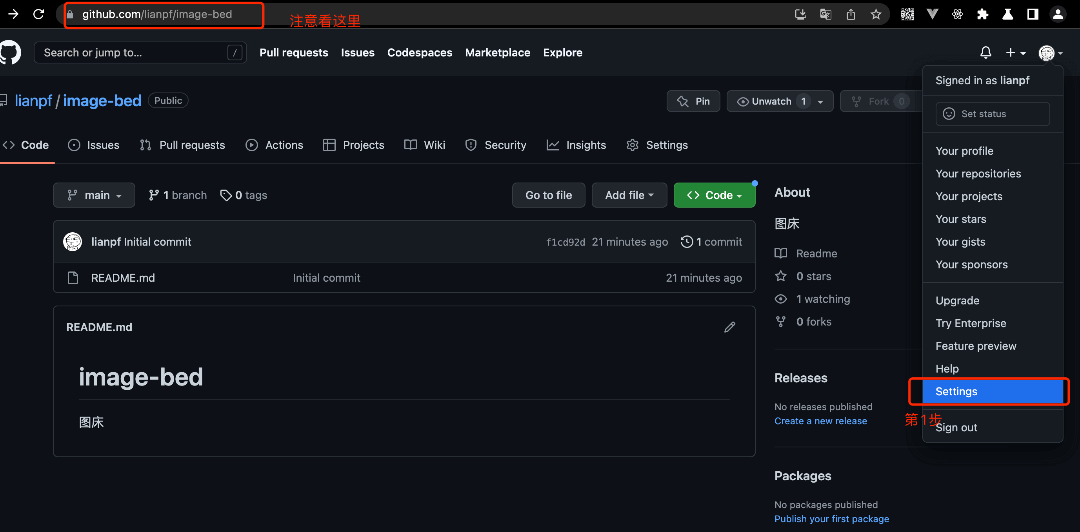Expand the Add file dropdown
The height and width of the screenshot is (532, 1080).
[x=629, y=195]
